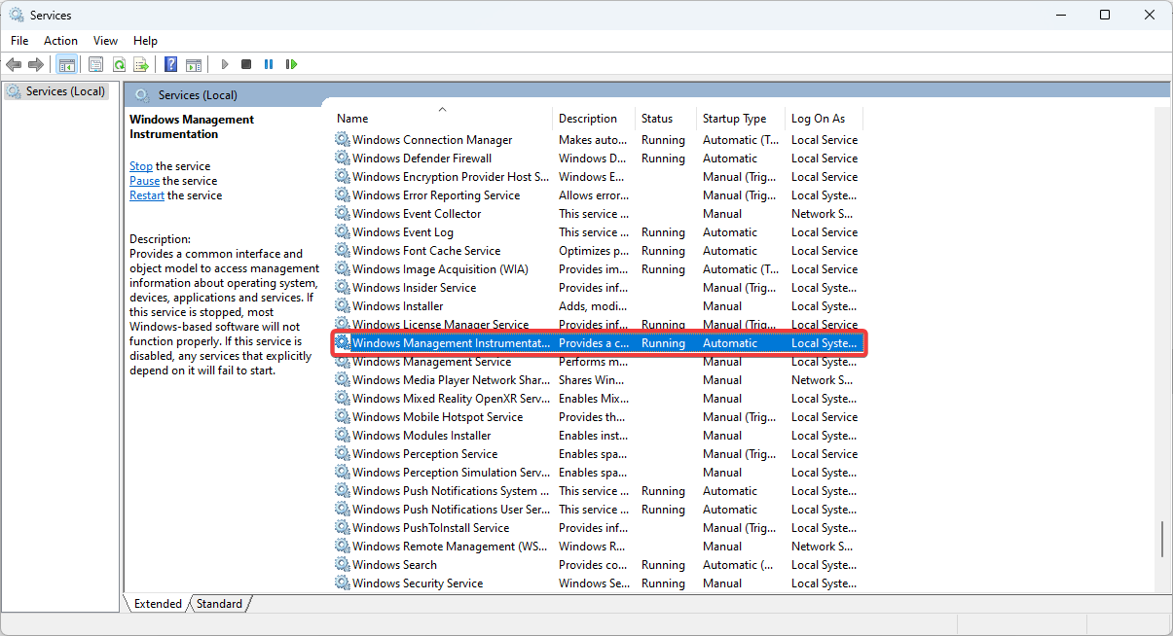This screenshot has width=1173, height=636.
Task: Click Services (Local) header above details pane
Action: (x=198, y=94)
